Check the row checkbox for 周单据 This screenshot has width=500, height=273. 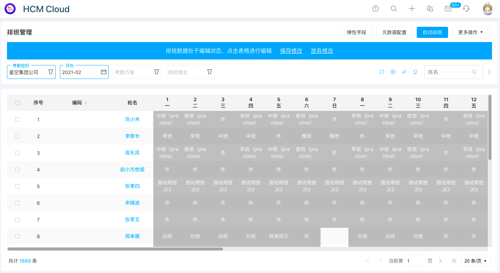(x=17, y=236)
